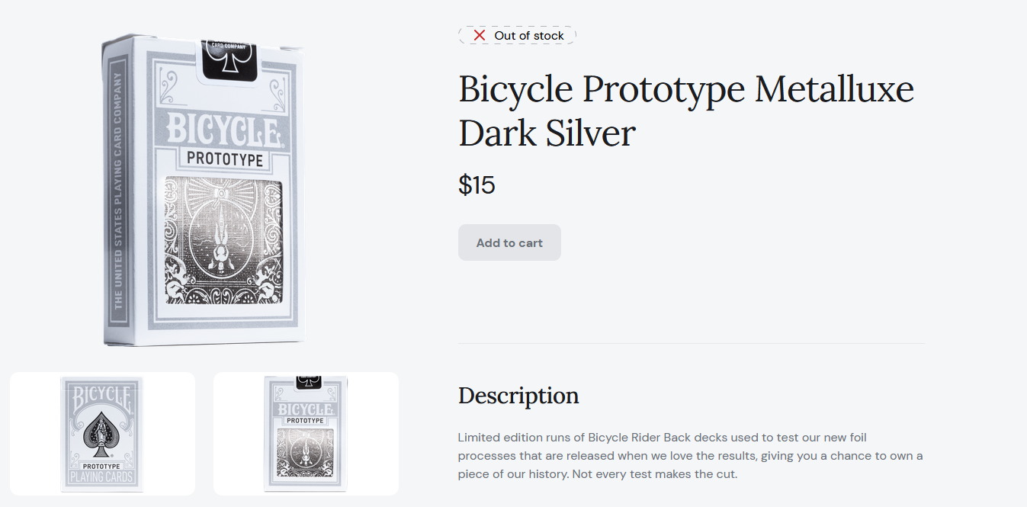Click the red X out-of-stock icon
The width and height of the screenshot is (1027, 507).
pyautogui.click(x=479, y=35)
